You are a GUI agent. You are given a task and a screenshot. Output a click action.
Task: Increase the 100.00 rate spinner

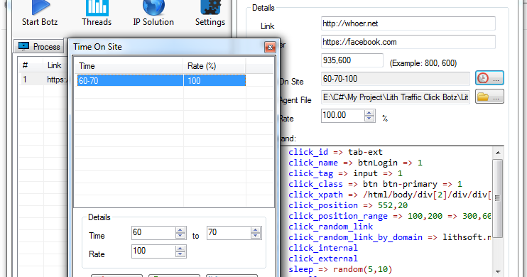coord(369,113)
